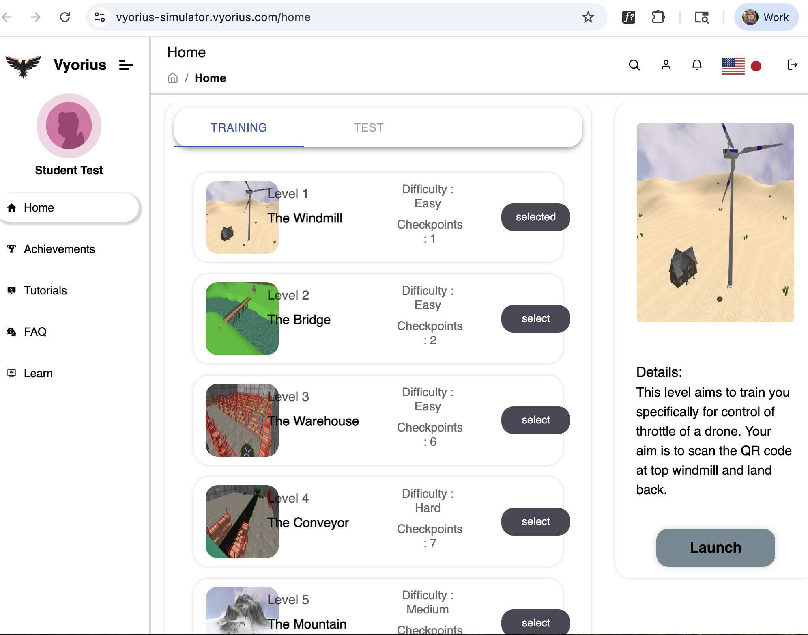Click the Student Test avatar picture
The width and height of the screenshot is (808, 635).
click(x=69, y=126)
